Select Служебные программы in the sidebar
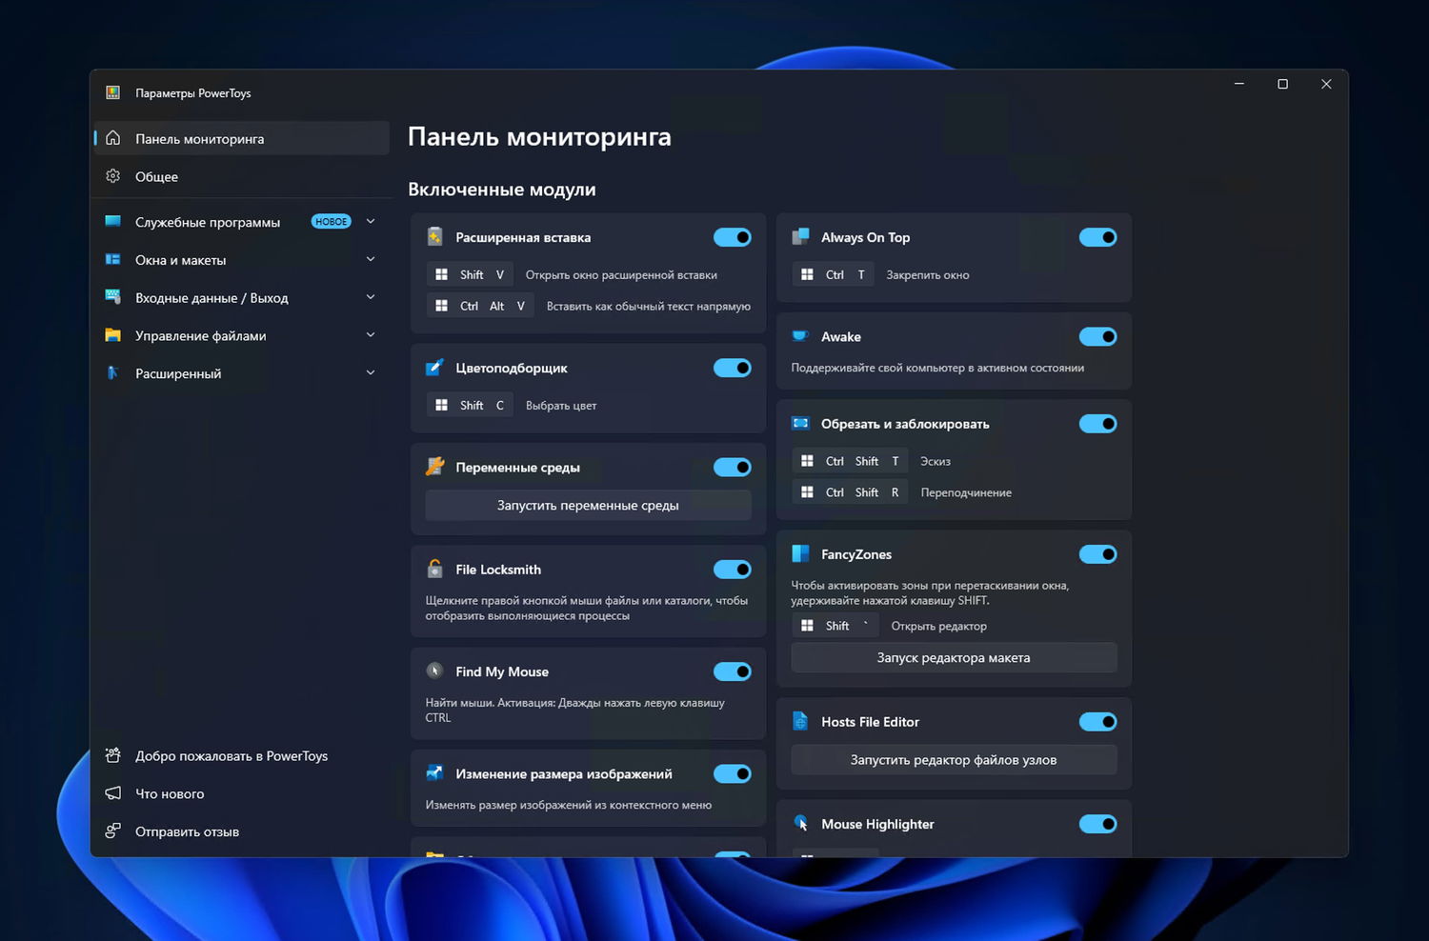This screenshot has height=941, width=1429. (242, 222)
